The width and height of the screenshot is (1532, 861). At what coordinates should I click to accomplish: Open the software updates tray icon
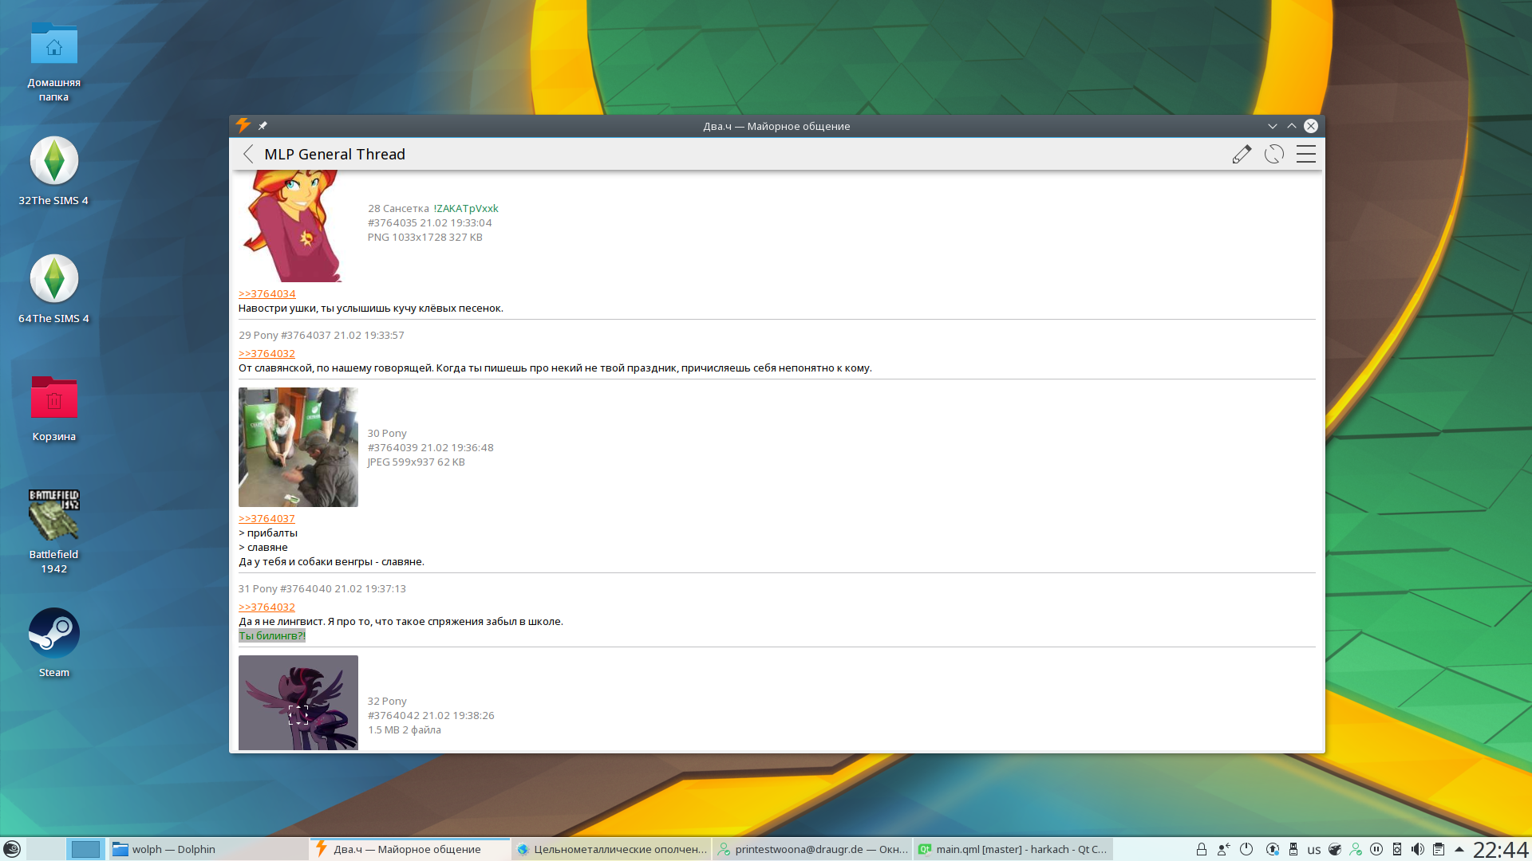click(1273, 850)
